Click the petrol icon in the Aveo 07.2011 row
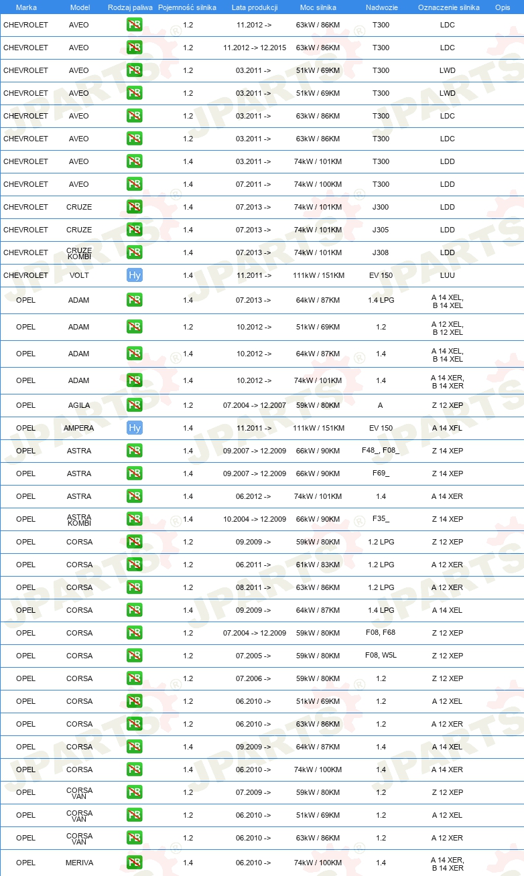524x876 pixels. (135, 184)
